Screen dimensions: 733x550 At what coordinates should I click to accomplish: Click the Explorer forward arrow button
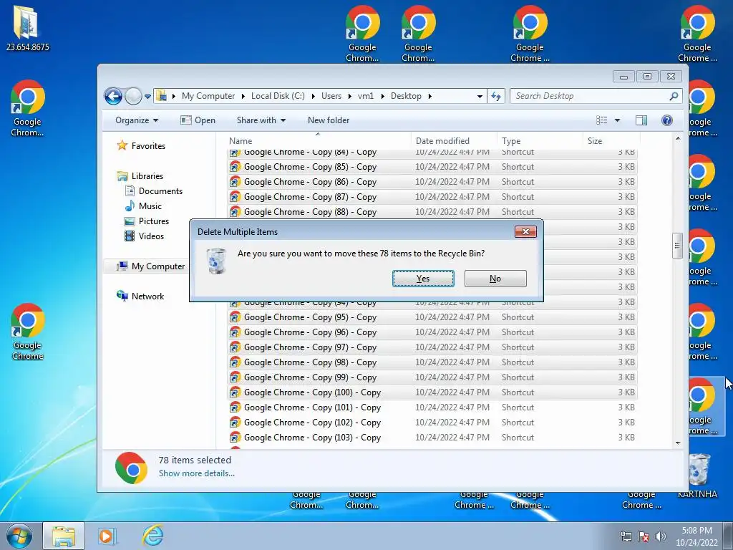(133, 97)
